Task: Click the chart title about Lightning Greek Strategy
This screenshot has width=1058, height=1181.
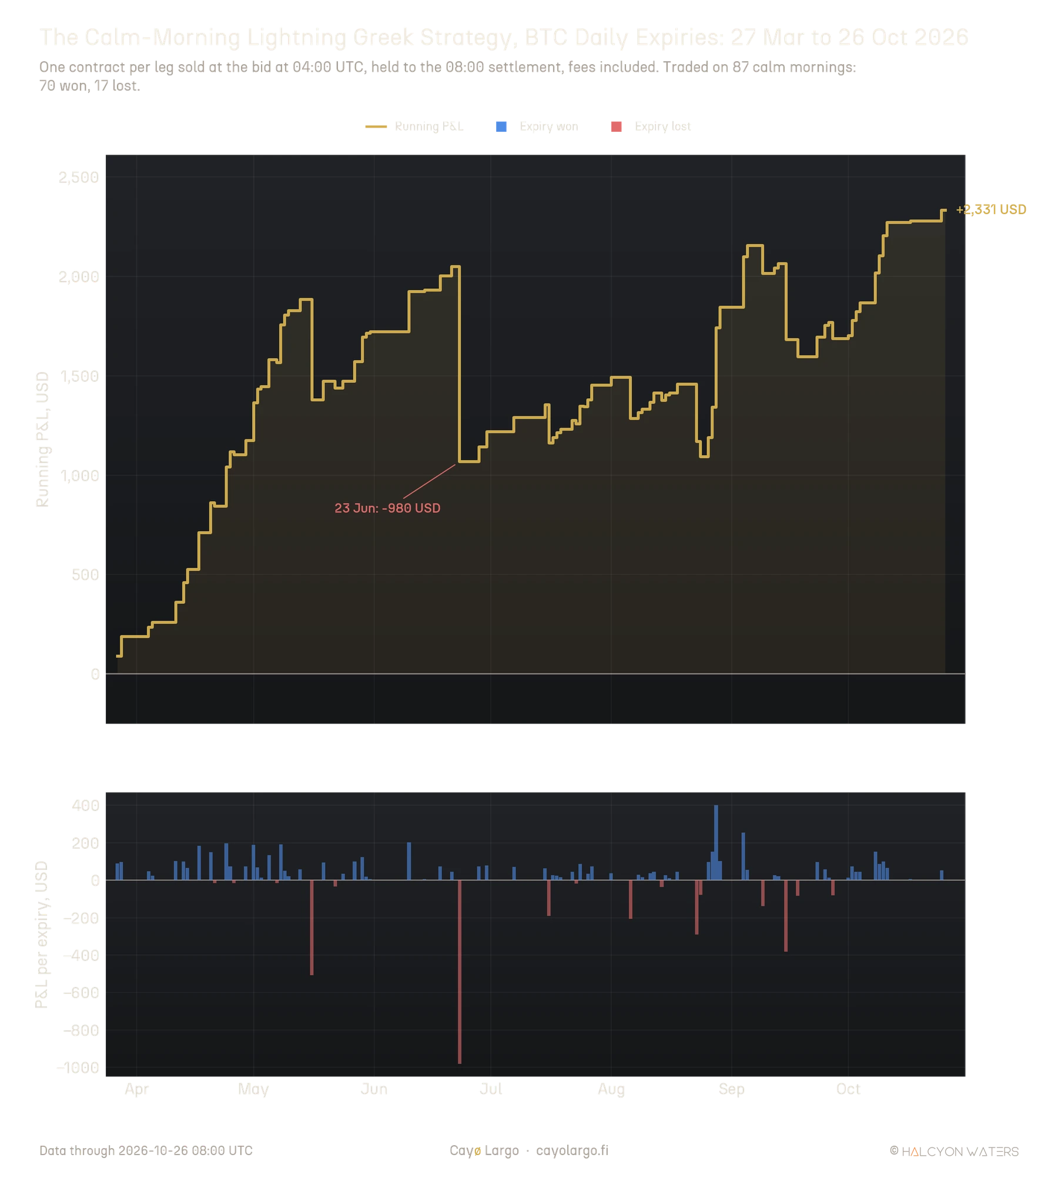Action: click(x=504, y=37)
